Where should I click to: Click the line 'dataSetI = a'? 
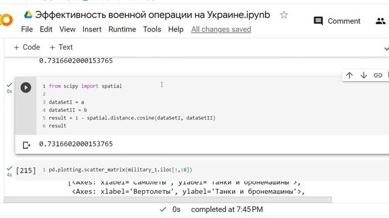point(66,102)
